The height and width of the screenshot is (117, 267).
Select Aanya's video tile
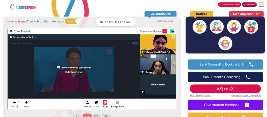158,64
